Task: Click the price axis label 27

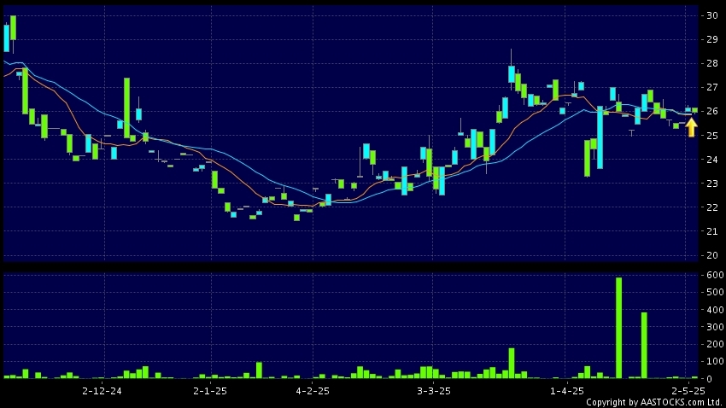Action: click(712, 87)
